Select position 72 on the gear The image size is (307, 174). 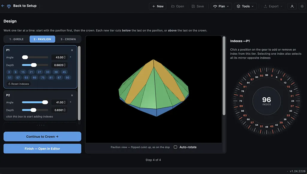click(x=241, y=101)
